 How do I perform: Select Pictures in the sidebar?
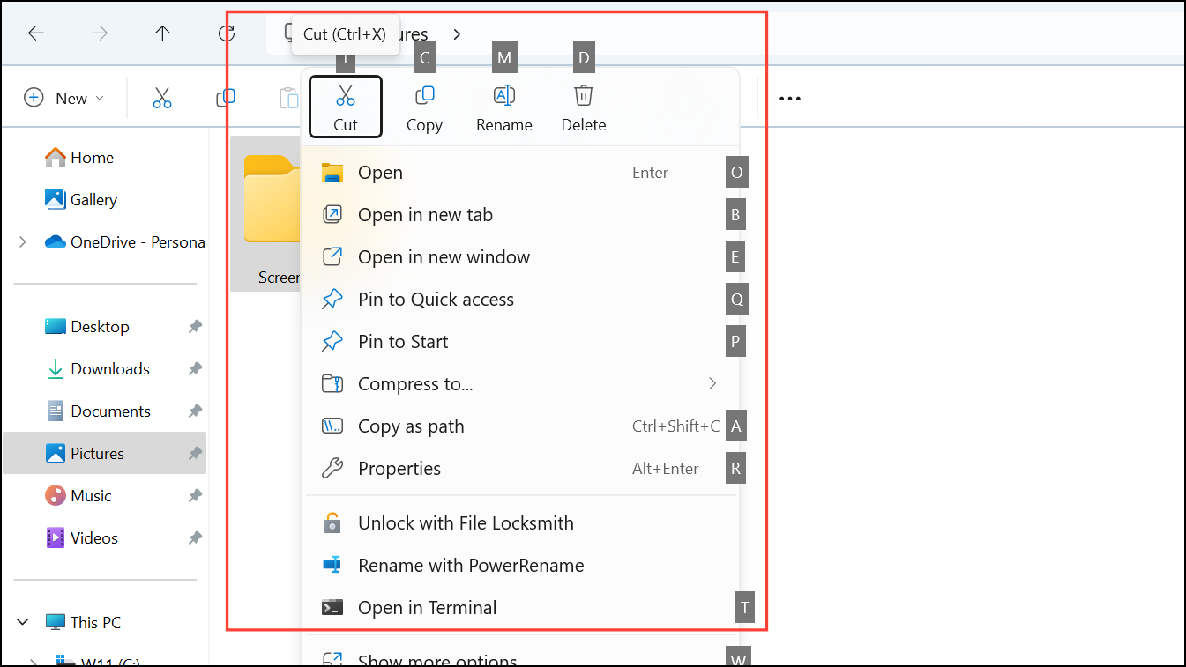[105, 454]
